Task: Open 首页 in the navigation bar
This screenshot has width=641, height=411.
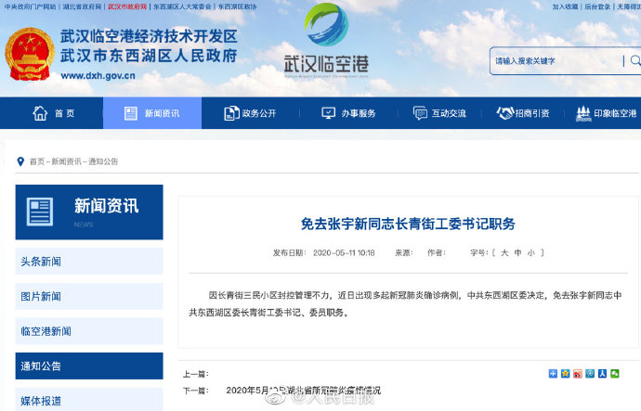Action: click(x=54, y=113)
